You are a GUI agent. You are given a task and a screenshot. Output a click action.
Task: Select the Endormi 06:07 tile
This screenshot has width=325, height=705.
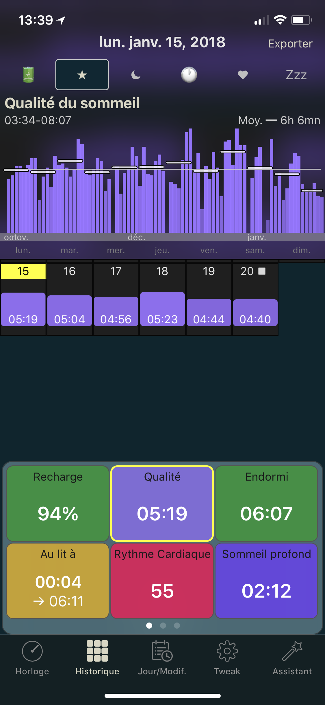pyautogui.click(x=266, y=503)
